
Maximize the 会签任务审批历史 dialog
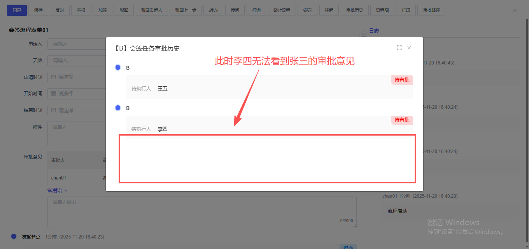coord(399,48)
